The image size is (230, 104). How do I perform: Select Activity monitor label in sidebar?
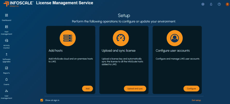coord(6,47)
